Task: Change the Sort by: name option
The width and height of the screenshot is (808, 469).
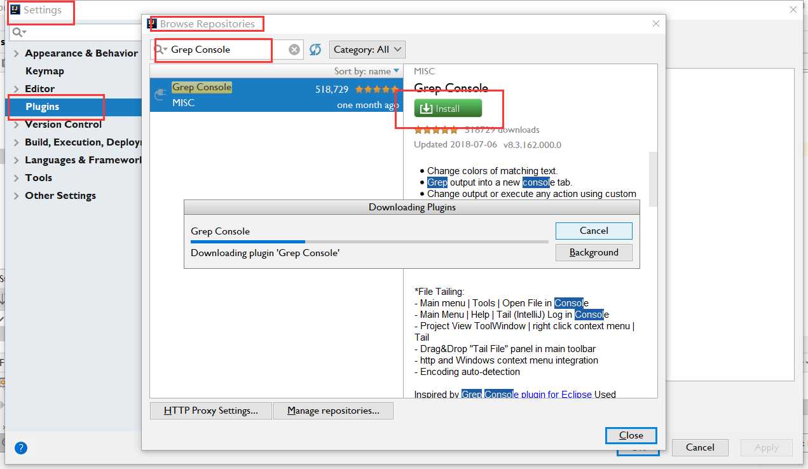Action: [x=367, y=71]
